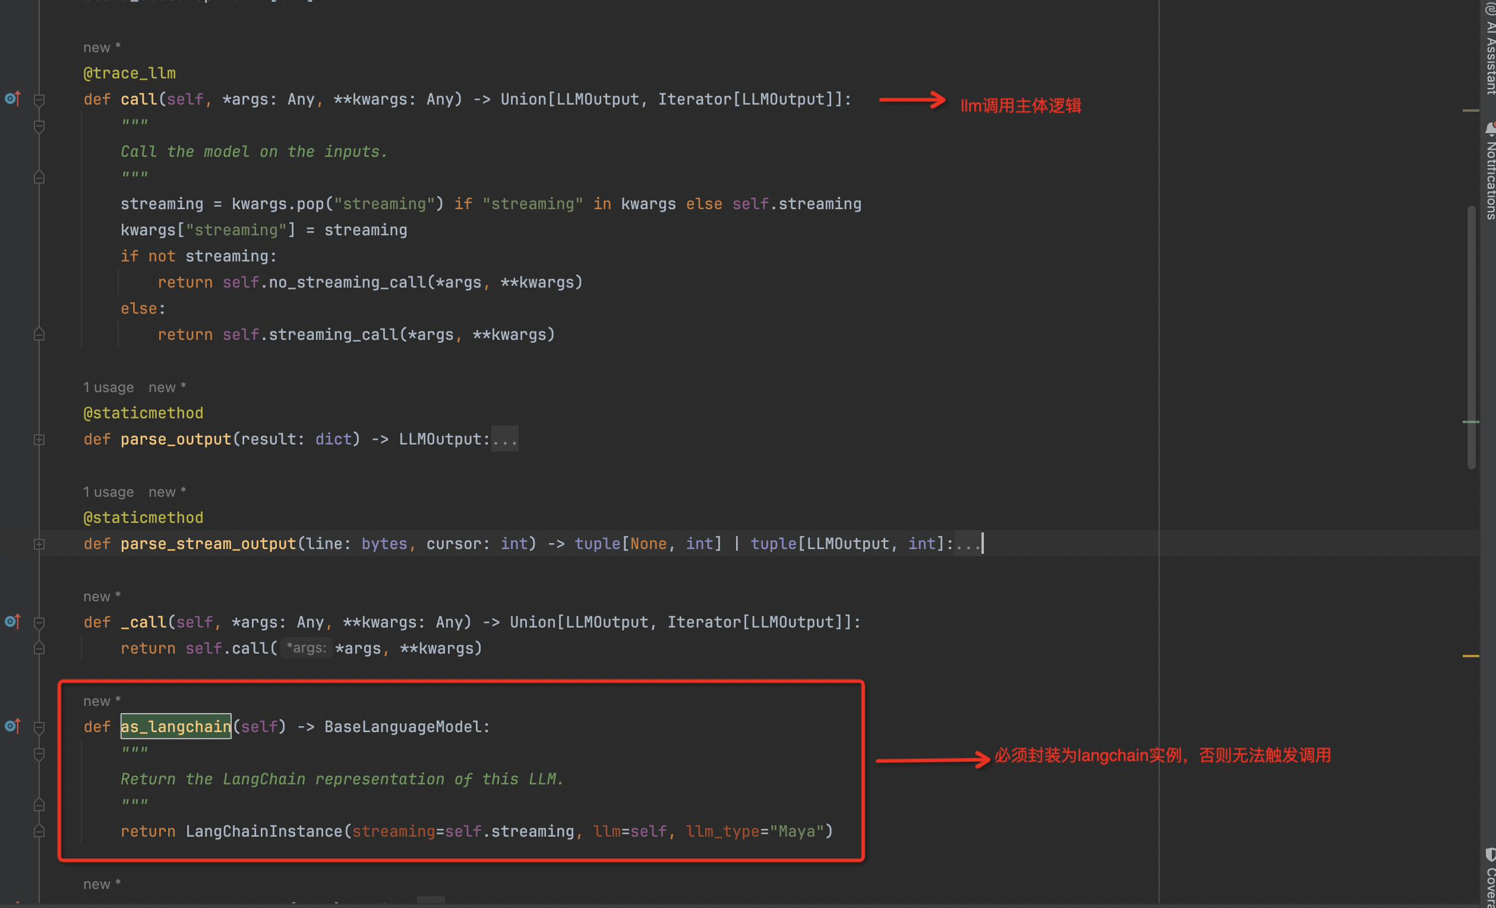The width and height of the screenshot is (1496, 908).
Task: Expand the folded parse_stream_output method in gutter
Action: tap(39, 544)
